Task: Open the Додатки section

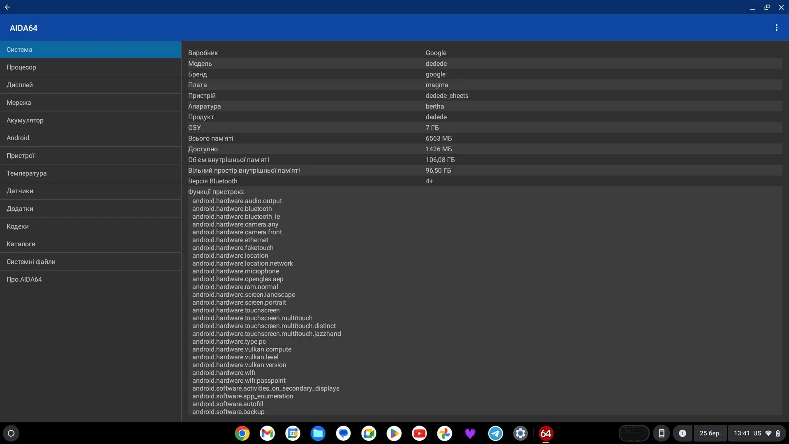Action: tap(90, 208)
